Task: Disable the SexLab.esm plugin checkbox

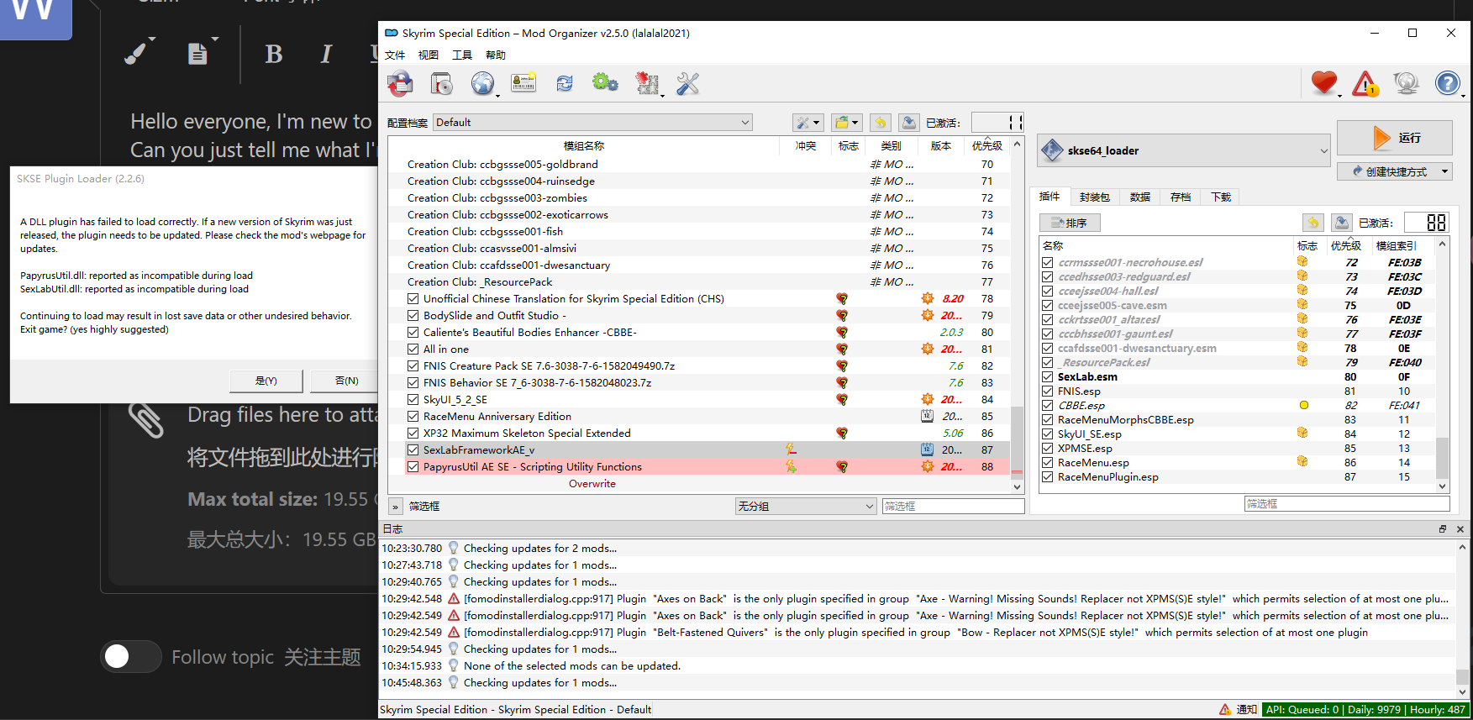Action: 1048,376
